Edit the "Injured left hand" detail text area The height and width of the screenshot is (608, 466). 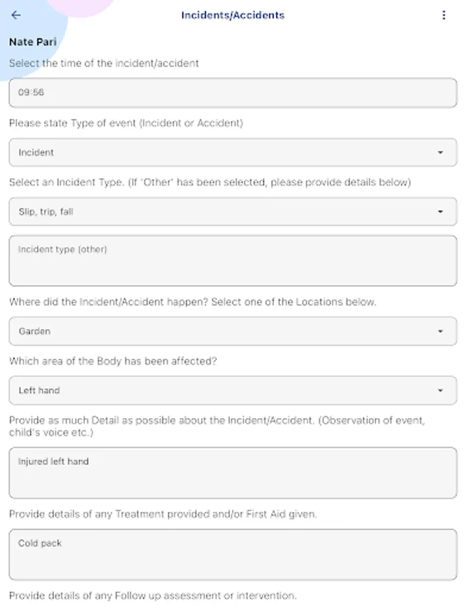click(233, 473)
